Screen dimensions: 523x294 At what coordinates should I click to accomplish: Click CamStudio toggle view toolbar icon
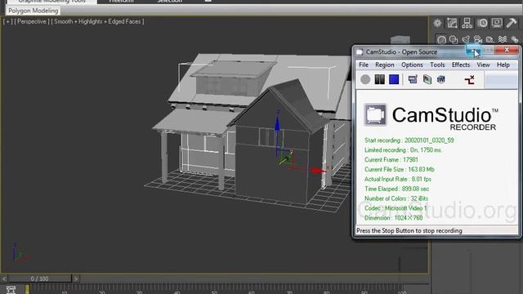tap(413, 79)
